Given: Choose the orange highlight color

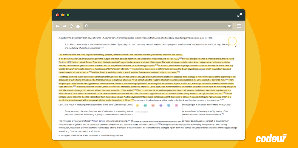Looking at the screenshot, I should (x=153, y=105).
